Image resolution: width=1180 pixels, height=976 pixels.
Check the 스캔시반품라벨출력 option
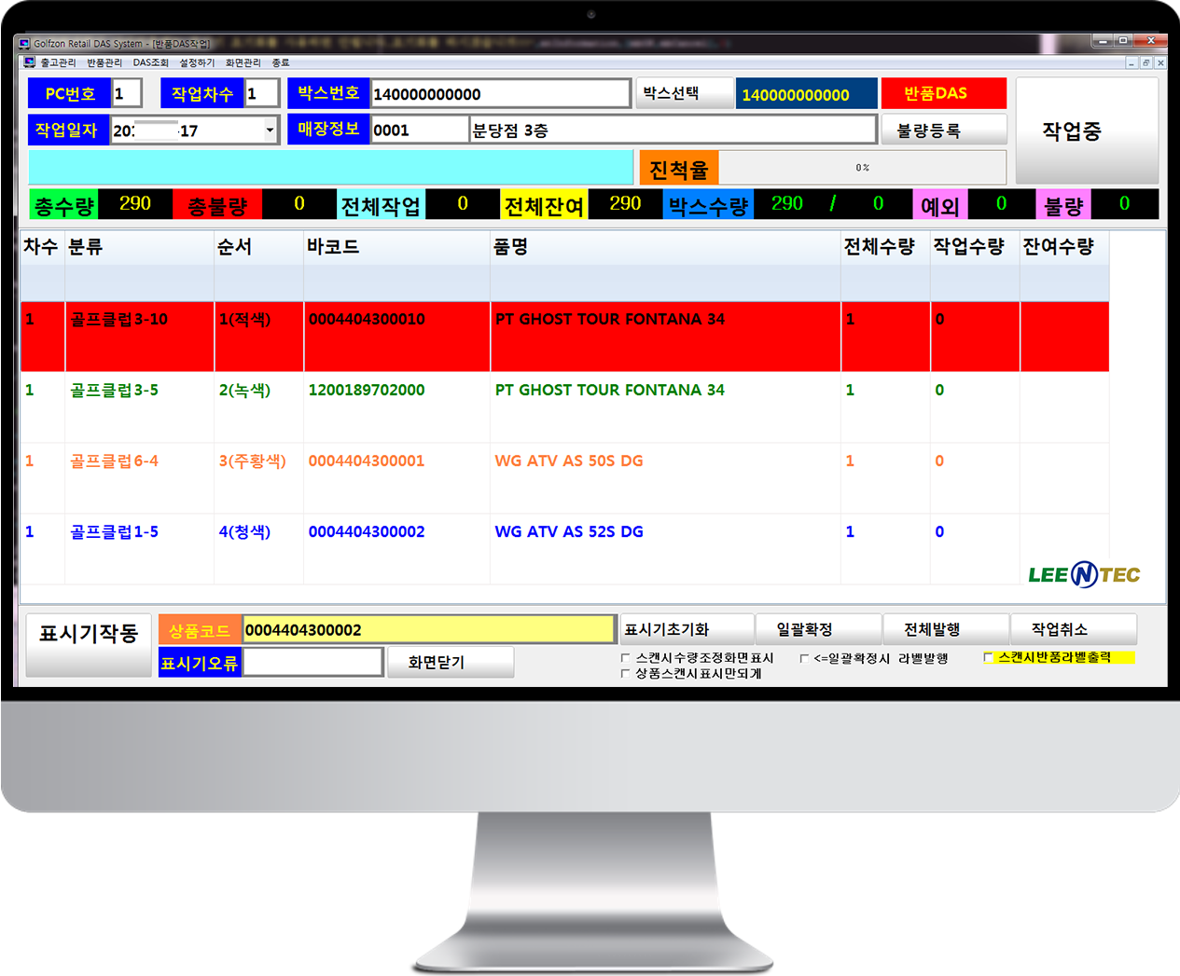988,657
